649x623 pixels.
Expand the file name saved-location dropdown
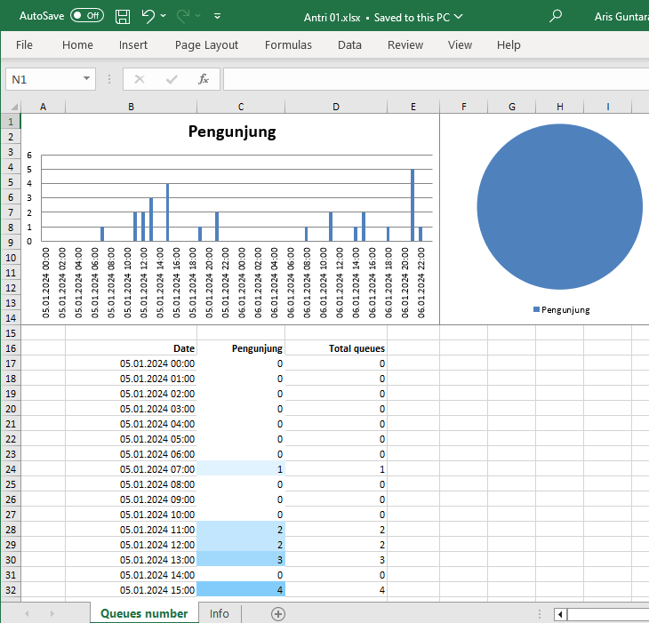[x=458, y=17]
